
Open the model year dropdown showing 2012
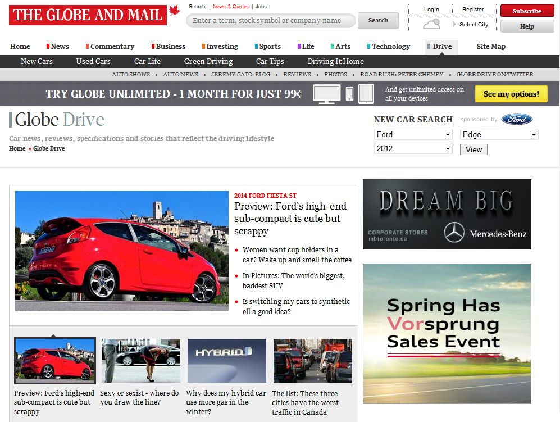pyautogui.click(x=413, y=148)
